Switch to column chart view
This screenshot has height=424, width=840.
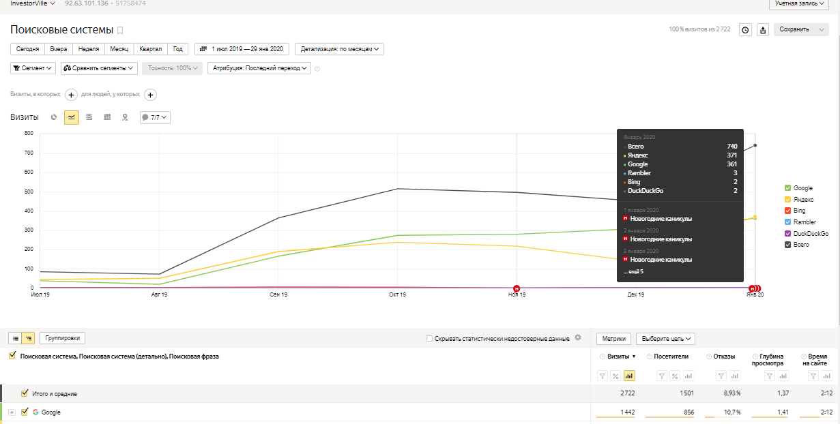click(x=107, y=117)
